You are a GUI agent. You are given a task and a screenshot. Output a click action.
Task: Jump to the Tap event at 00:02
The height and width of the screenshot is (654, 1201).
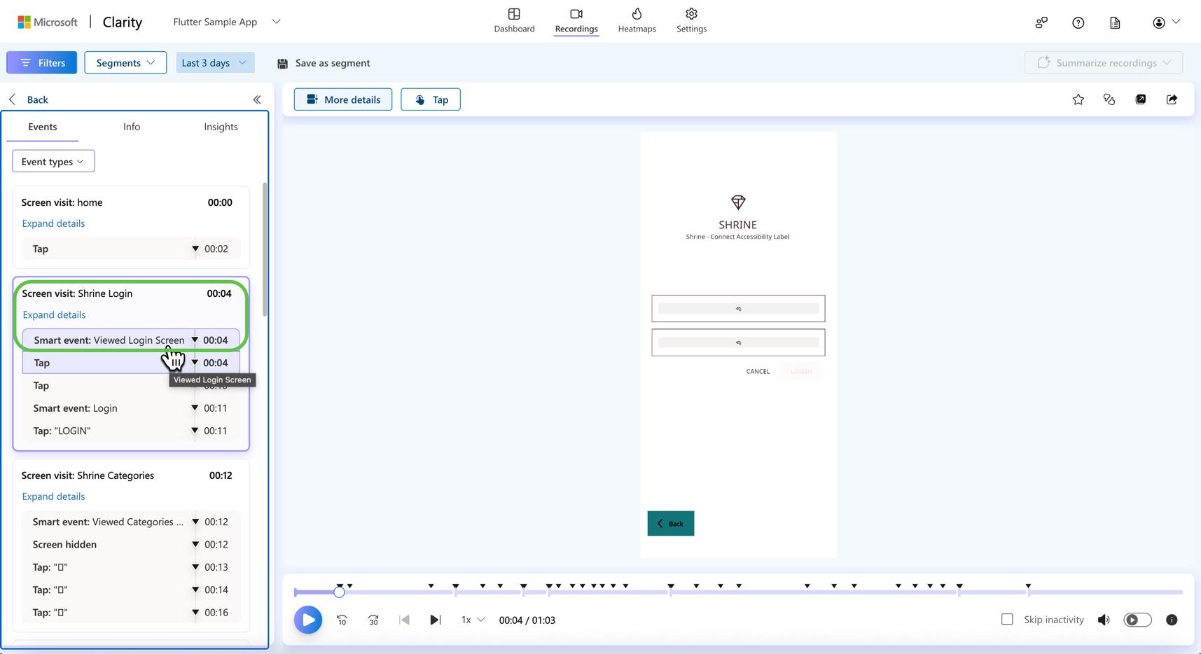pyautogui.click(x=131, y=249)
